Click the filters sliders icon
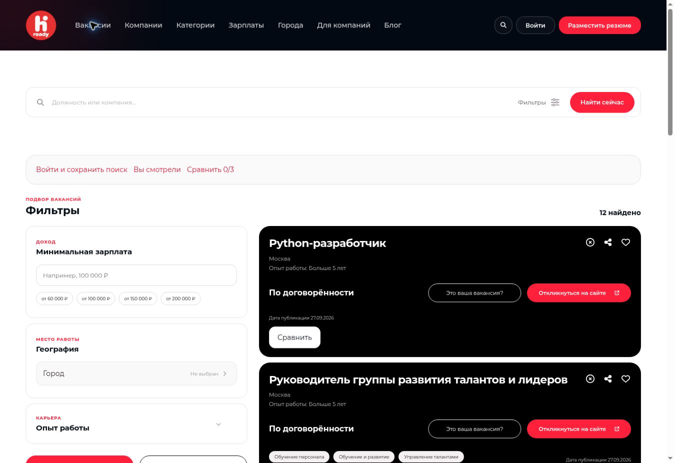 point(555,102)
